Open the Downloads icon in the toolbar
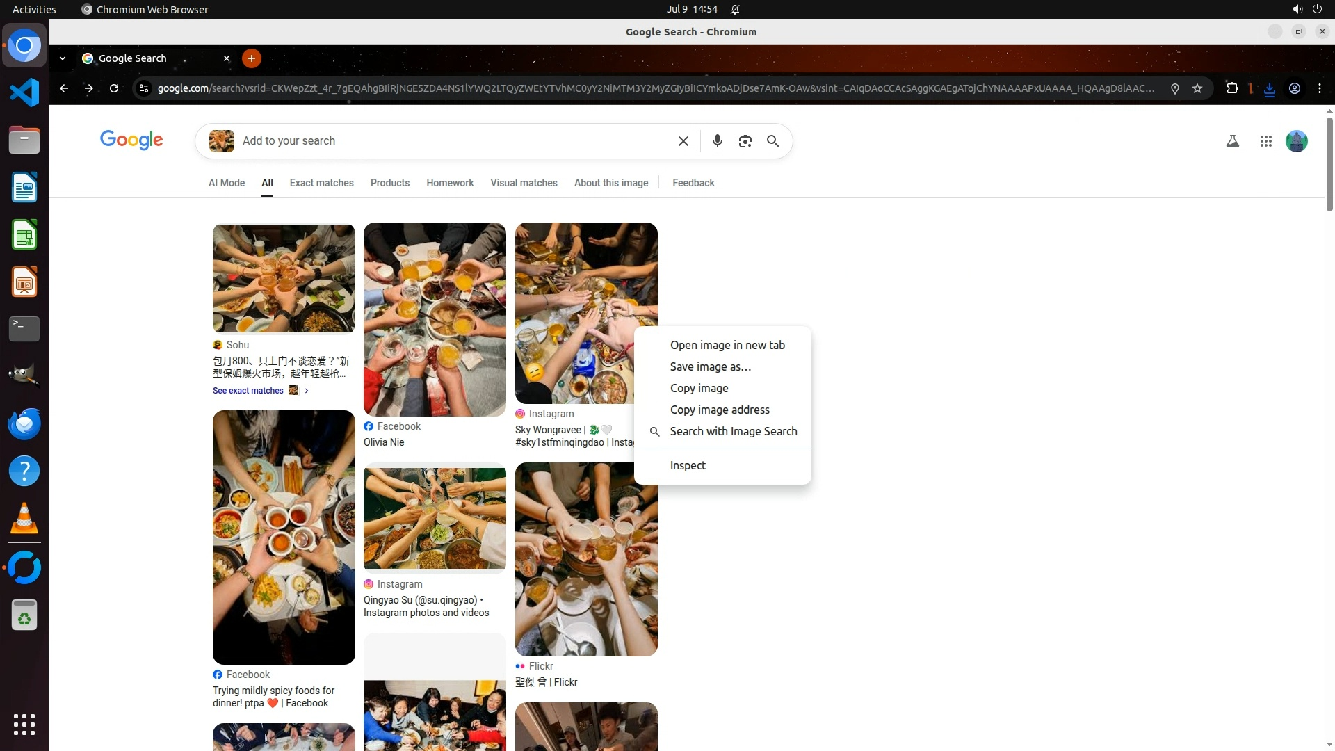The height and width of the screenshot is (751, 1335). tap(1269, 89)
